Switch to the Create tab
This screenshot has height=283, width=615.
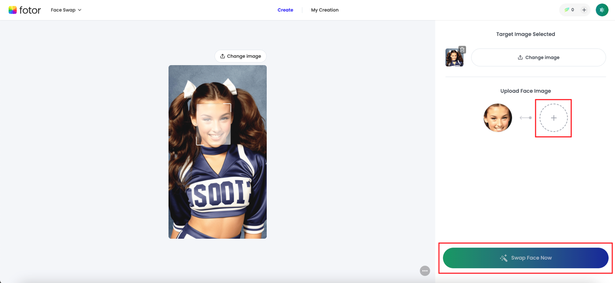285,10
